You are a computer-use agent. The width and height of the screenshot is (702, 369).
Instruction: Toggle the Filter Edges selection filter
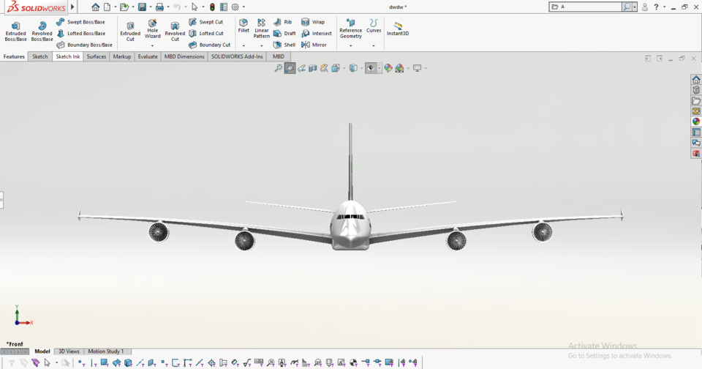93,362
